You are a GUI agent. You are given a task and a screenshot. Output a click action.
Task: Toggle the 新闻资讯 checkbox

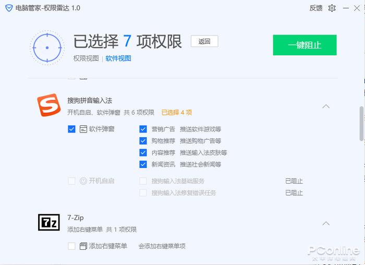[x=143, y=164]
